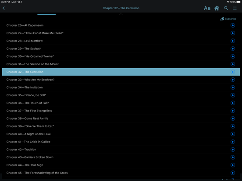The image size is (242, 181).
Task: Tap the home icon
Action: [x=217, y=8]
